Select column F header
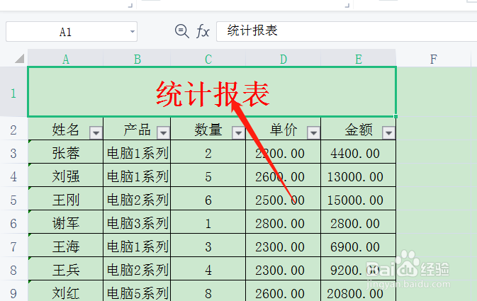Screen dimensions: 477x301 (434, 58)
